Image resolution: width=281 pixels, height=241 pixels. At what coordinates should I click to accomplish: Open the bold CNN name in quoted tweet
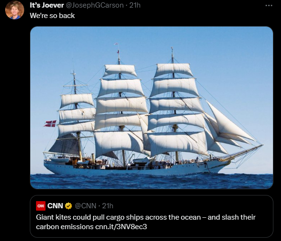[x=55, y=206]
